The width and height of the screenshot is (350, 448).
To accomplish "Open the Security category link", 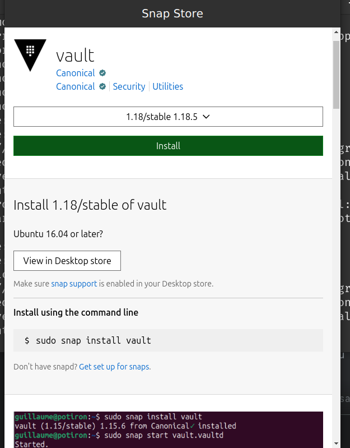I will (x=129, y=86).
